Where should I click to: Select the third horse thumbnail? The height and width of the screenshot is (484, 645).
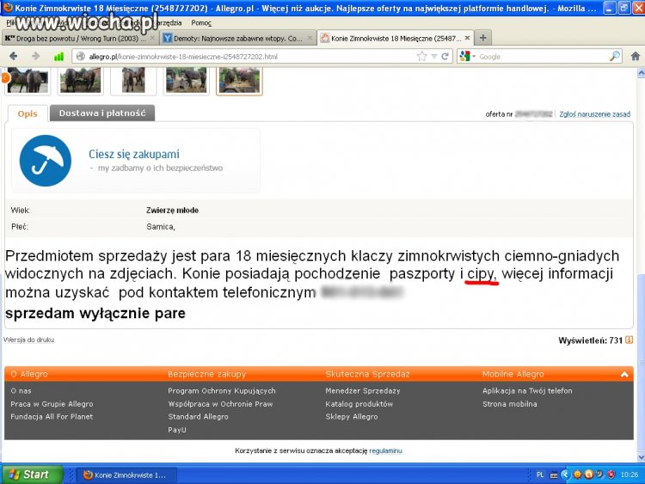pos(133,81)
